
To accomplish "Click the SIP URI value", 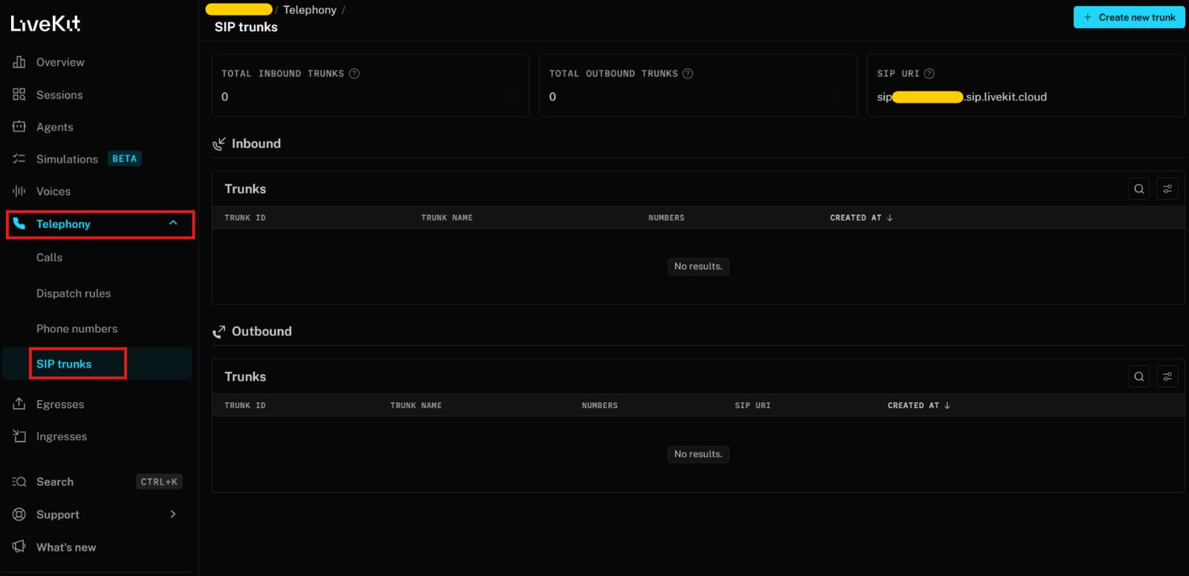I will point(962,96).
